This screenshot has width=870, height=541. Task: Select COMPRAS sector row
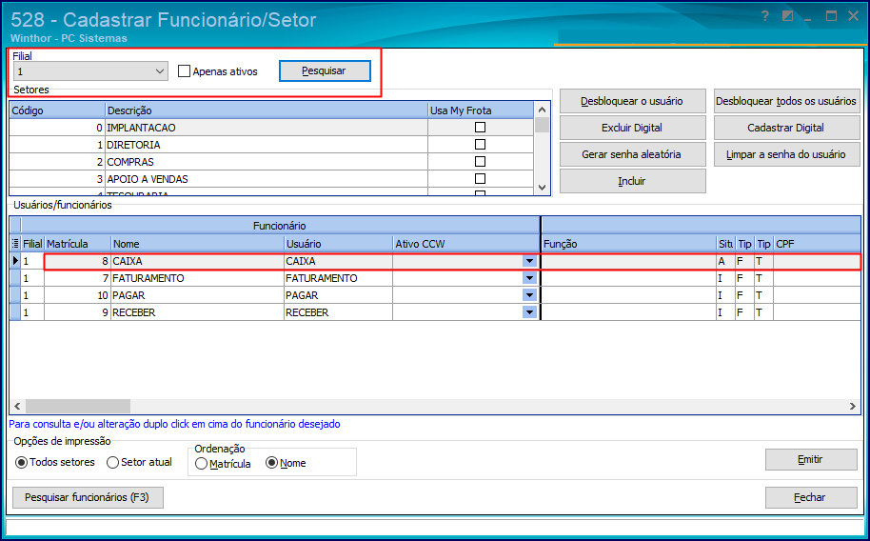pyautogui.click(x=271, y=162)
